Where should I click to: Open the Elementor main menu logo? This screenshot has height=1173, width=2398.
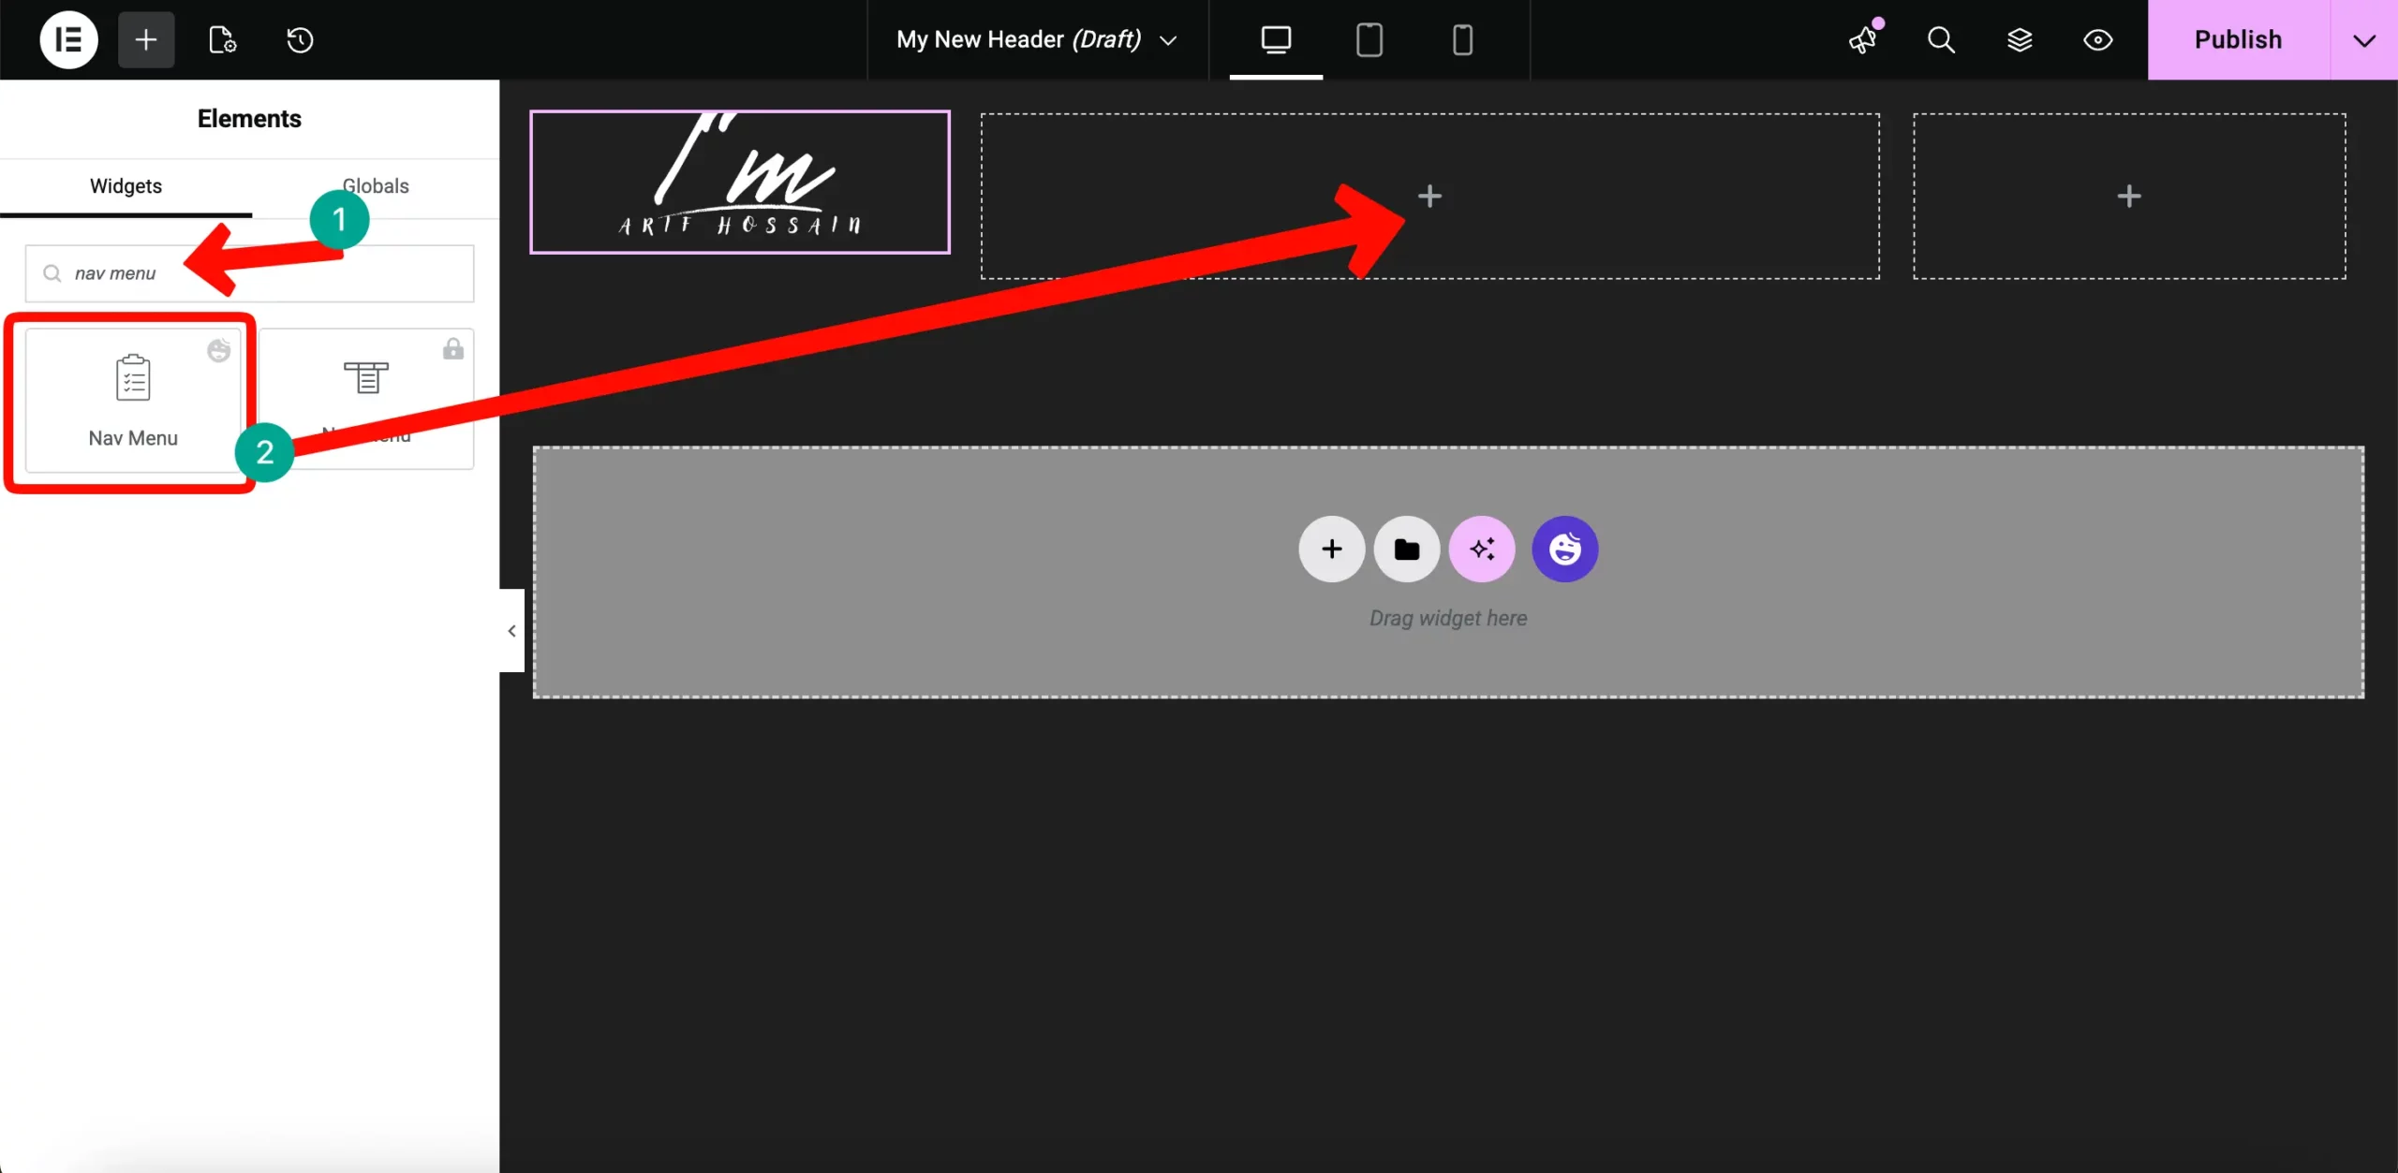(x=67, y=39)
